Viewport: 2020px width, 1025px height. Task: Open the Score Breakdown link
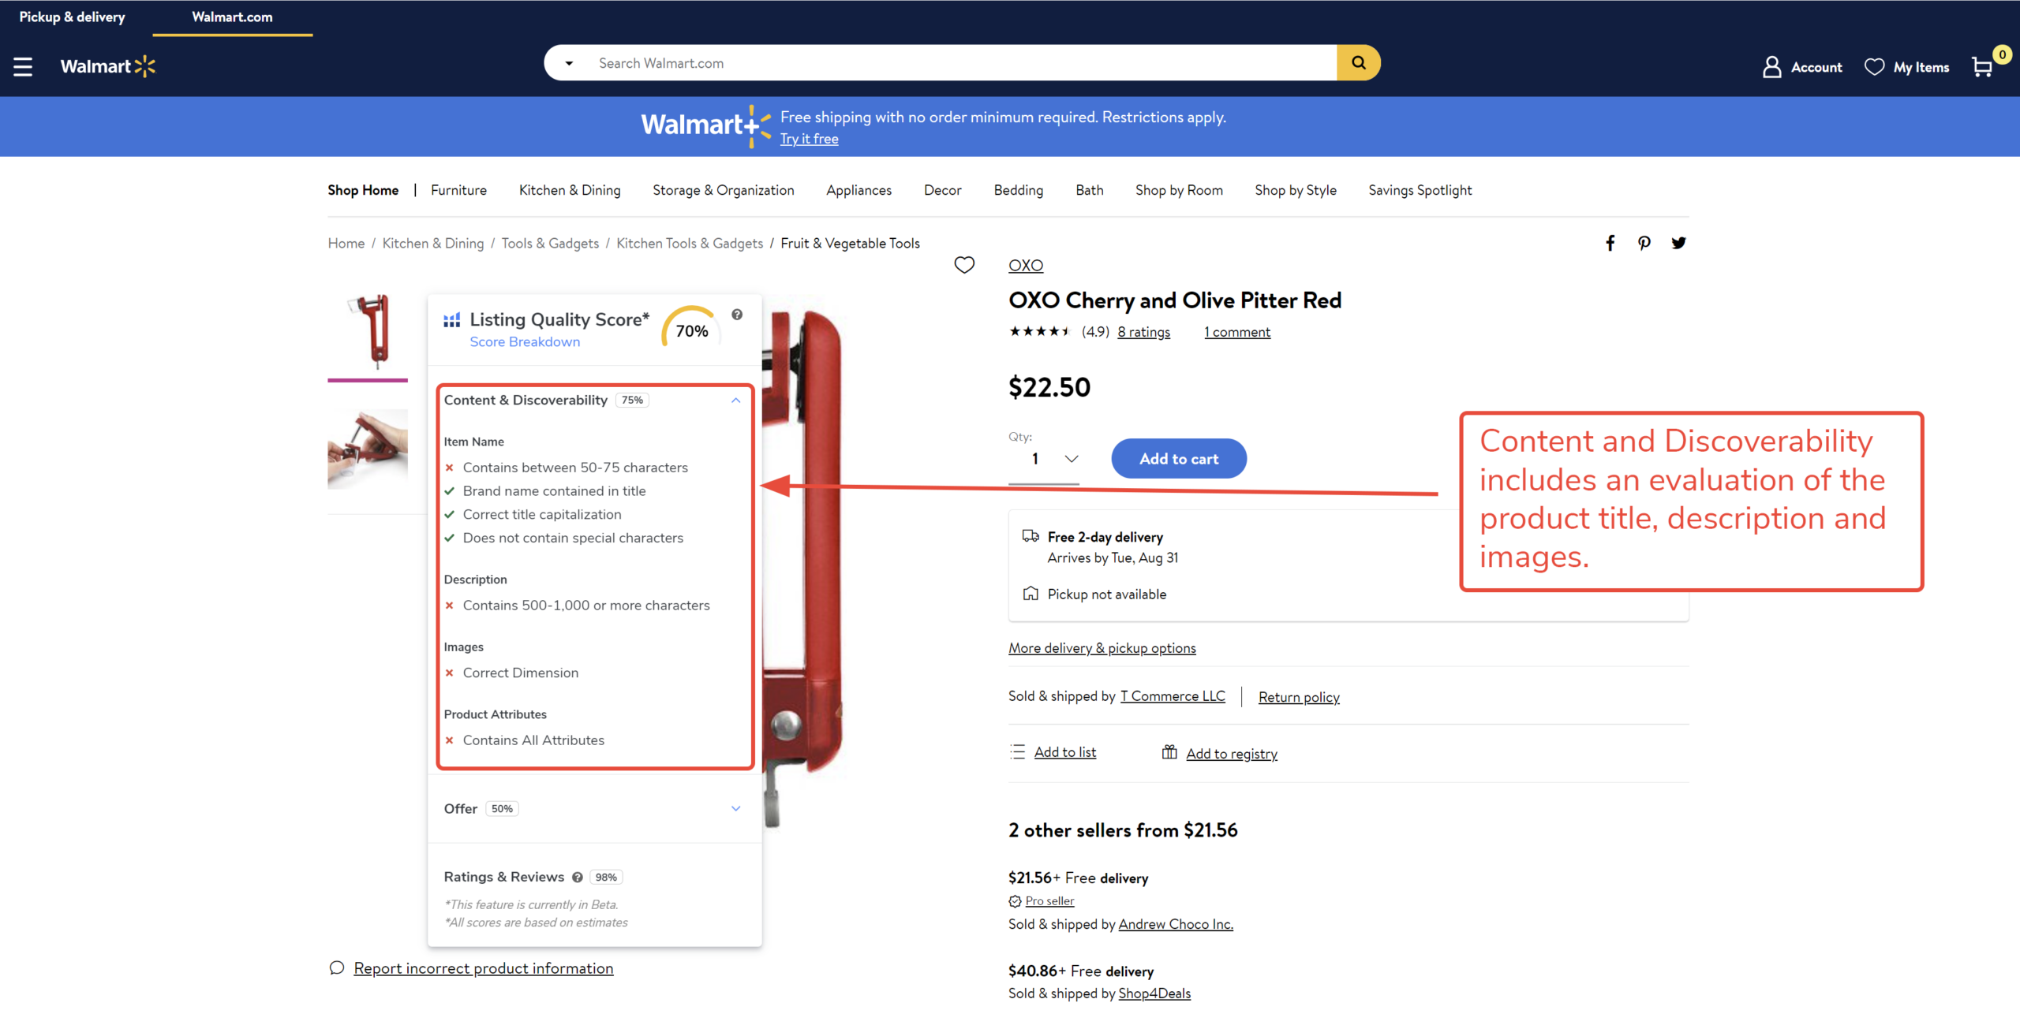point(525,341)
